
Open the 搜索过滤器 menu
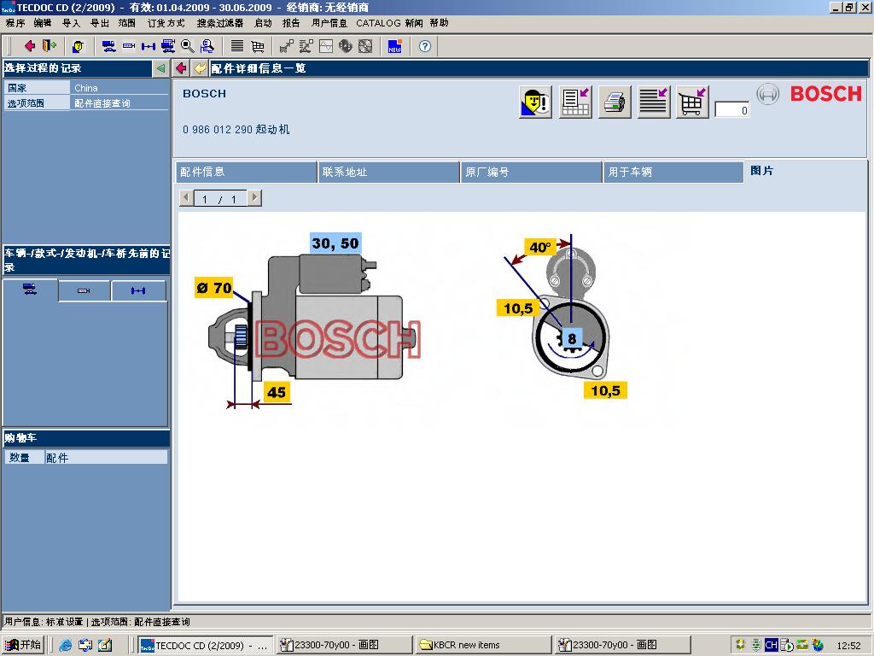click(219, 23)
